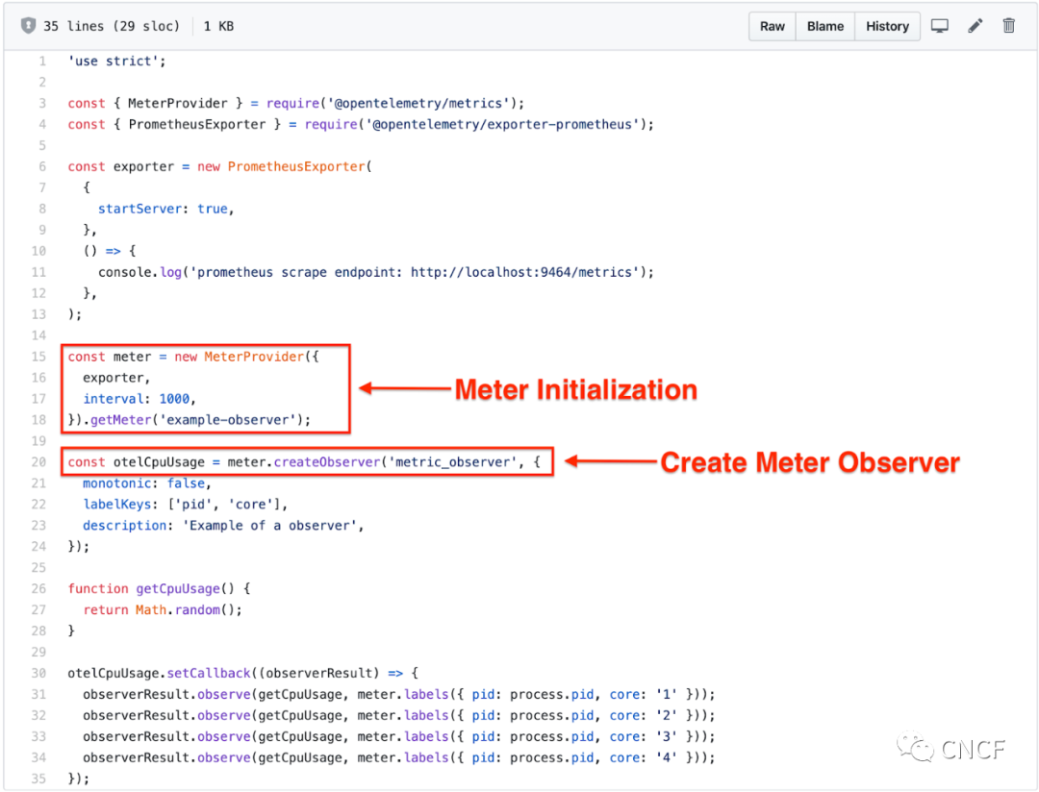Click the shield icon beside line count
Image resolution: width=1039 pixels, height=792 pixels.
point(28,26)
